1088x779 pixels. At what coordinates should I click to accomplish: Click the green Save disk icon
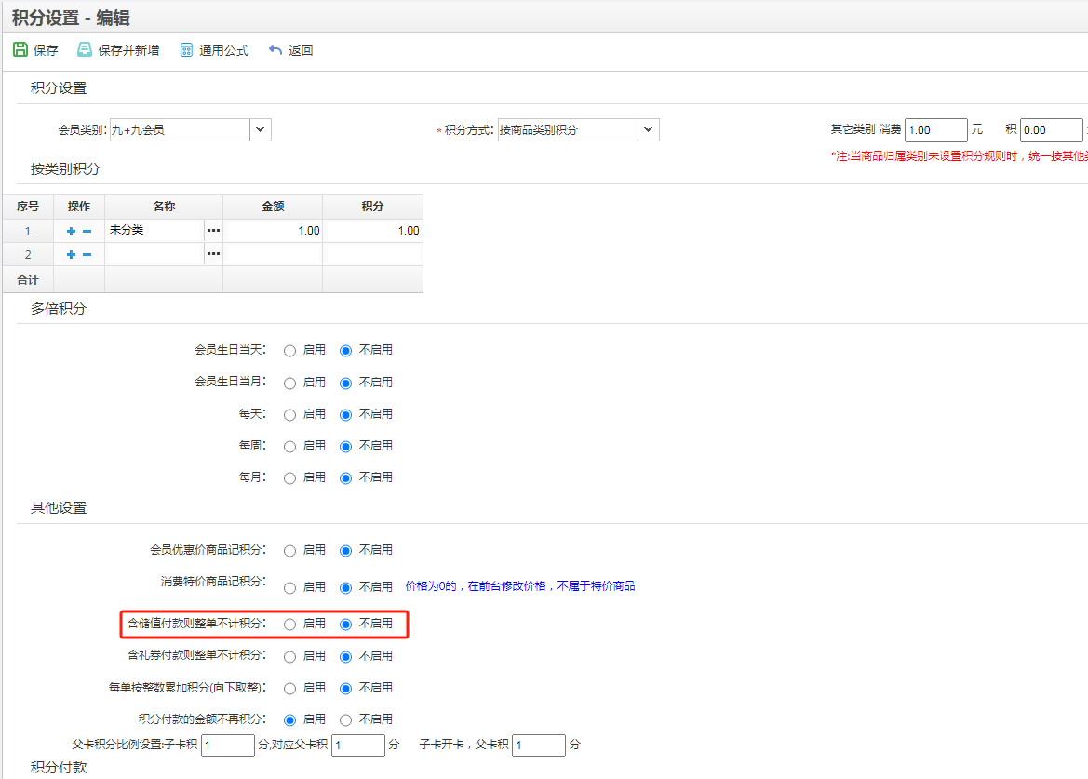[x=20, y=49]
